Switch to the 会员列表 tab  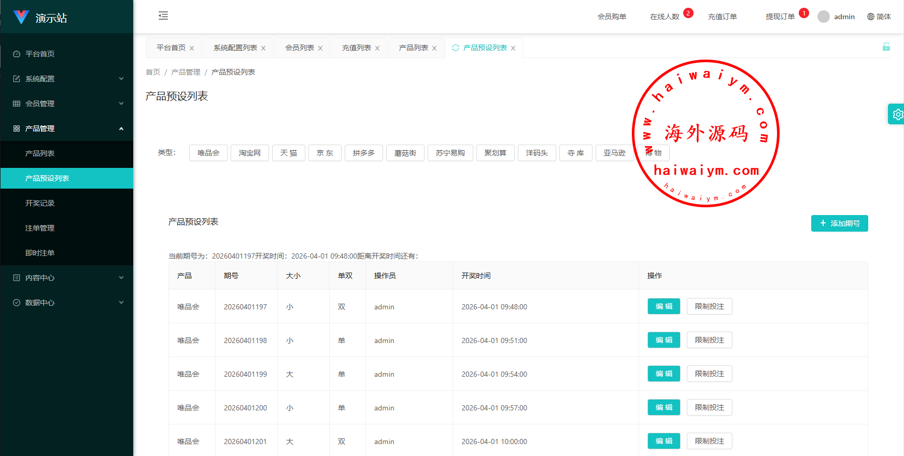click(x=300, y=48)
